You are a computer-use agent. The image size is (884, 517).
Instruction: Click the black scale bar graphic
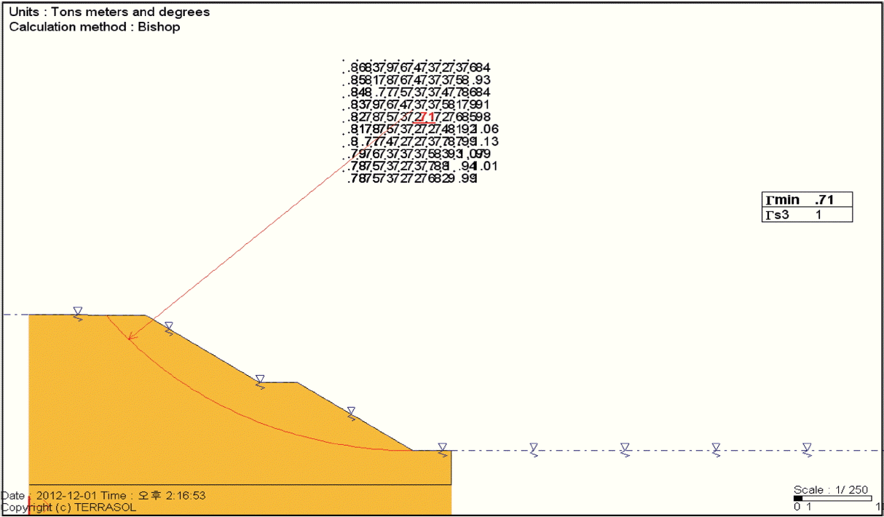point(798,499)
